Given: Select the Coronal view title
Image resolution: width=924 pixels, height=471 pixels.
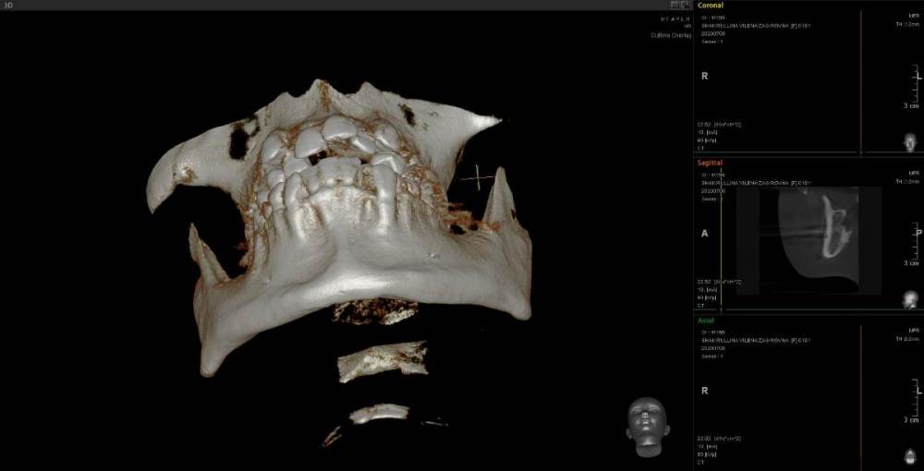Looking at the screenshot, I should coord(711,6).
